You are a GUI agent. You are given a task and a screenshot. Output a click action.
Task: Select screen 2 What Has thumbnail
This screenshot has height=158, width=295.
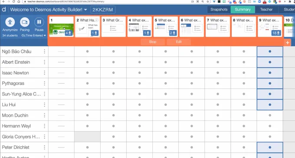tap(88, 26)
